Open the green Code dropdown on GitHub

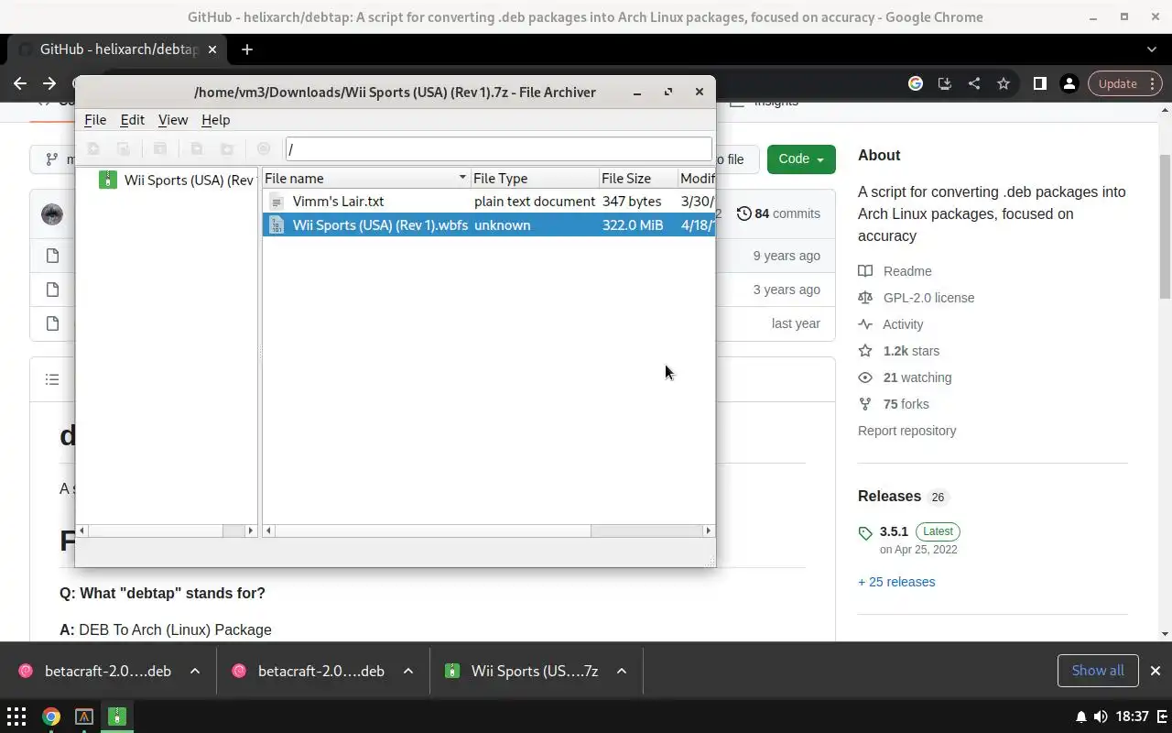coord(801,159)
